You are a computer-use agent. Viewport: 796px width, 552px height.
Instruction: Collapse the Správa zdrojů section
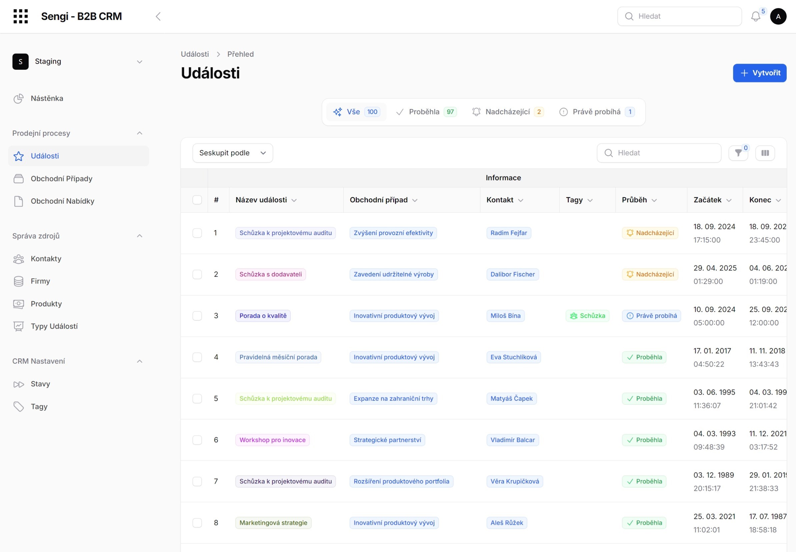pyautogui.click(x=139, y=236)
